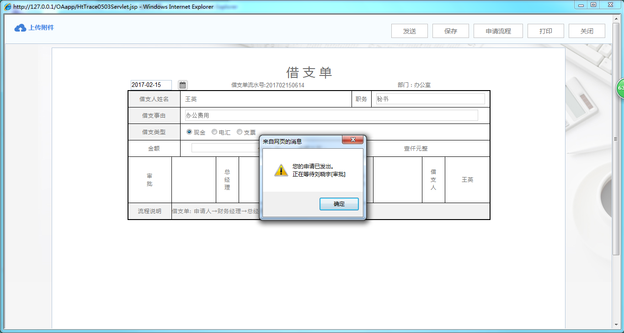The height and width of the screenshot is (333, 624).
Task: Select the 现金 payment option
Action: coord(188,132)
